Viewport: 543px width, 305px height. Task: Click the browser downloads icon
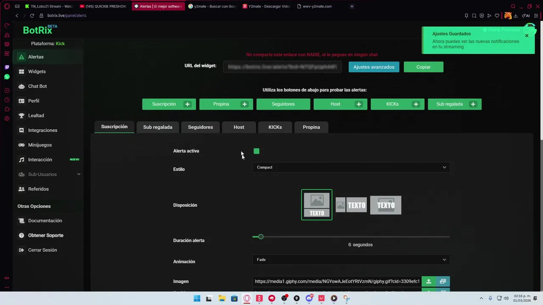[515, 16]
